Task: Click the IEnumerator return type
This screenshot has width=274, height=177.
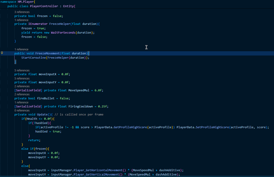Action: coord(38,24)
